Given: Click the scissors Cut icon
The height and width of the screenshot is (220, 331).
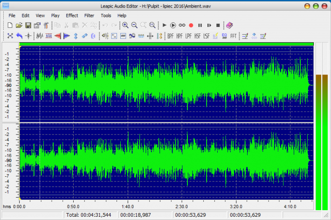Looking at the screenshot, I should coord(67,26).
